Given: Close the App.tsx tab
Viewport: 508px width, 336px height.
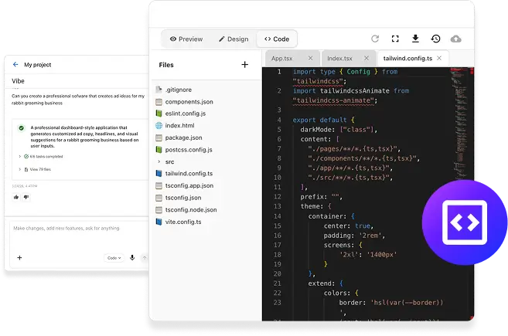Looking at the screenshot, I should click(310, 58).
